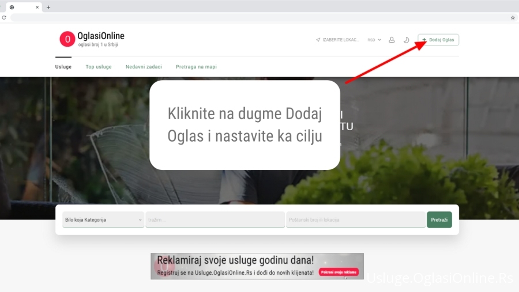Close the current browser tab

[37, 7]
